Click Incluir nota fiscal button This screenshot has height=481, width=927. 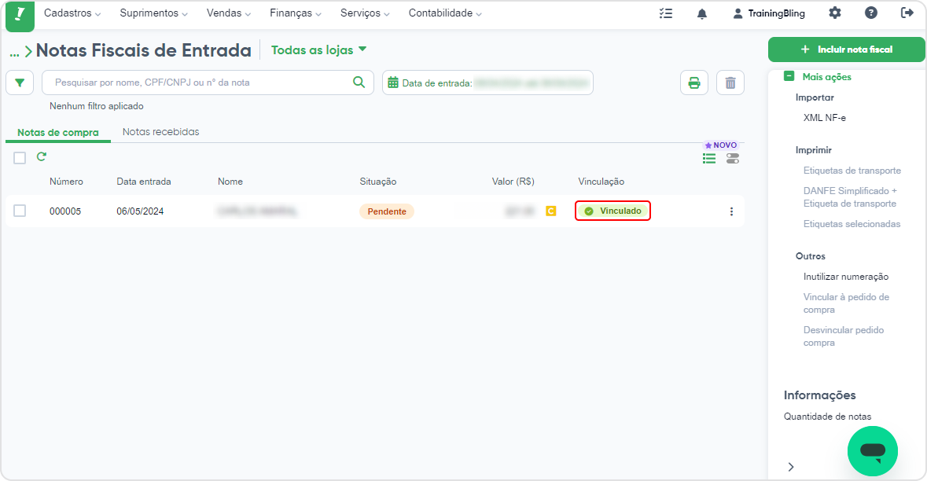pyautogui.click(x=846, y=50)
